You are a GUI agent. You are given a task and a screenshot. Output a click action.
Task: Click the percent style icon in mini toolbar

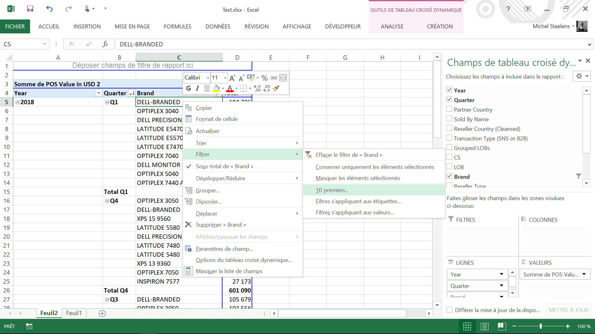click(x=264, y=78)
